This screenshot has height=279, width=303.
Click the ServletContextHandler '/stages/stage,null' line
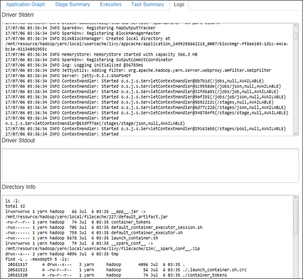147,113
